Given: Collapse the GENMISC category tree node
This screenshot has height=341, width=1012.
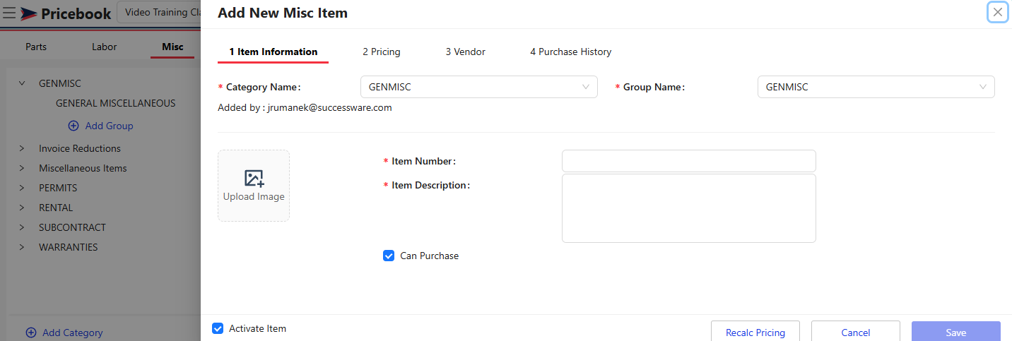Looking at the screenshot, I should click(22, 83).
